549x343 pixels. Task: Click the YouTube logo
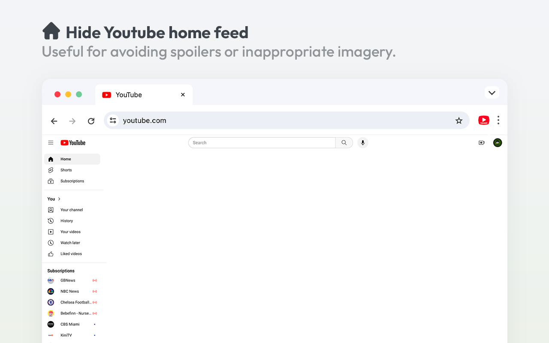click(73, 143)
